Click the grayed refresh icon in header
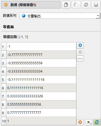Screen dimensions: 101x126 [x=86, y=5]
